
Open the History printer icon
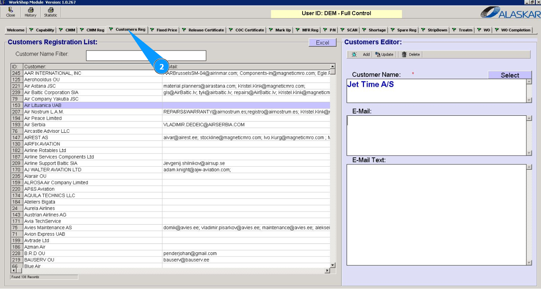click(x=30, y=10)
